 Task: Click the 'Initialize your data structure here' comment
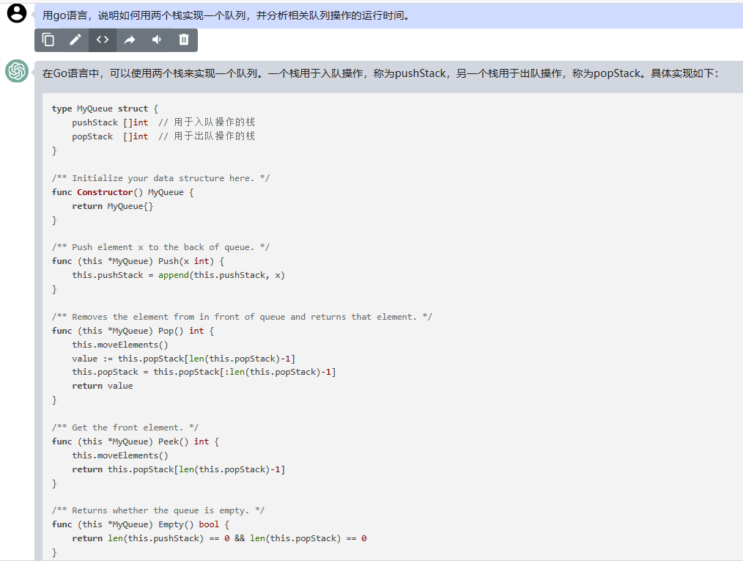[x=160, y=178]
